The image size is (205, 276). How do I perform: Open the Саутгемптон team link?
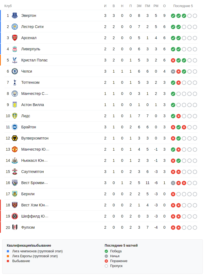[32, 172]
